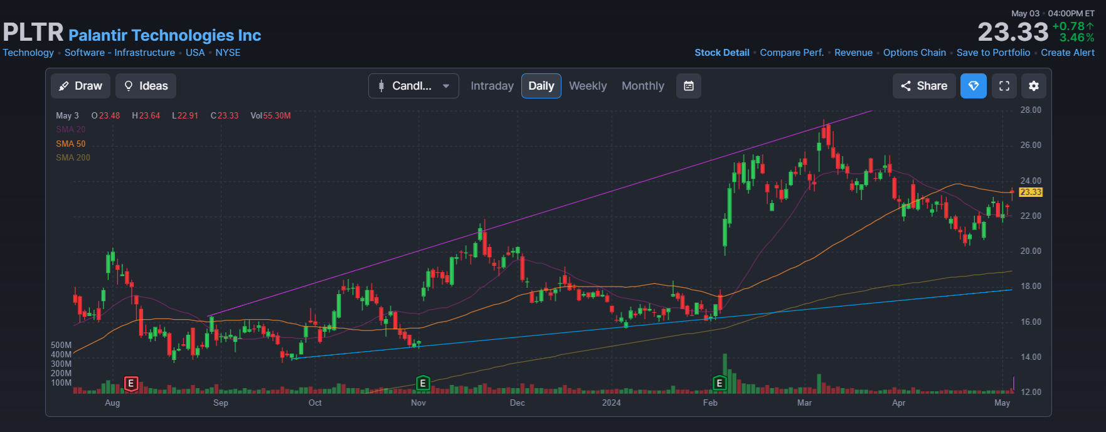This screenshot has height=432, width=1106.
Task: Click Save to Portfolio
Action: [993, 53]
